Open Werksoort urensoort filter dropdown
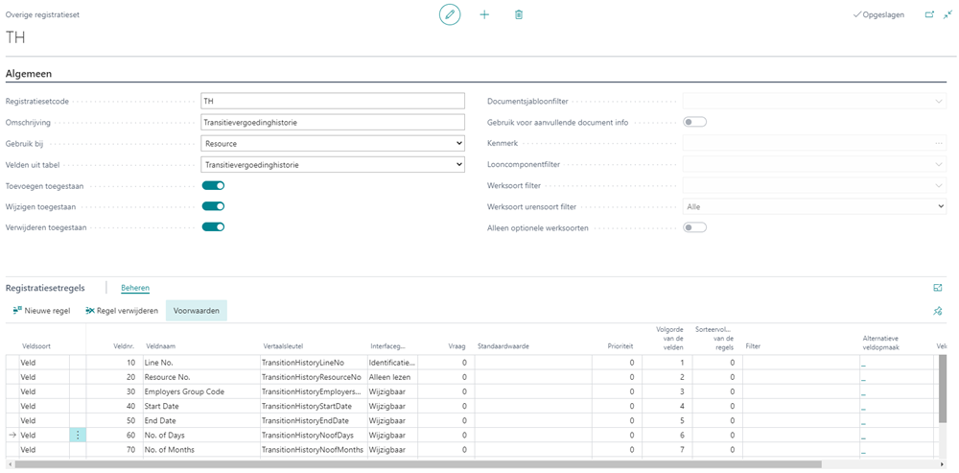 814,206
